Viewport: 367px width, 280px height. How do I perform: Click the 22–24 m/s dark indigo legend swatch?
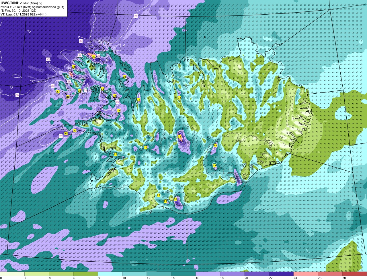point(281,274)
